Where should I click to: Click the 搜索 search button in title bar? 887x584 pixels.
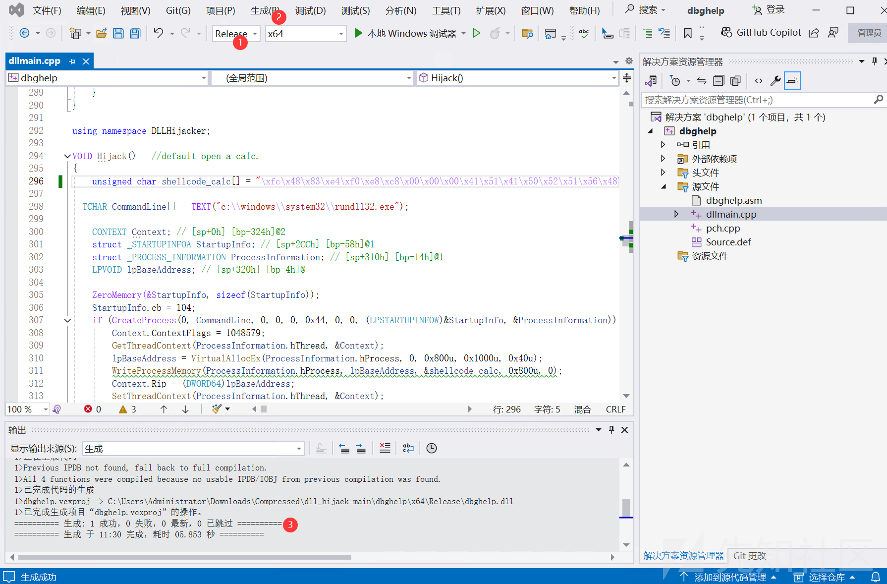coord(645,10)
